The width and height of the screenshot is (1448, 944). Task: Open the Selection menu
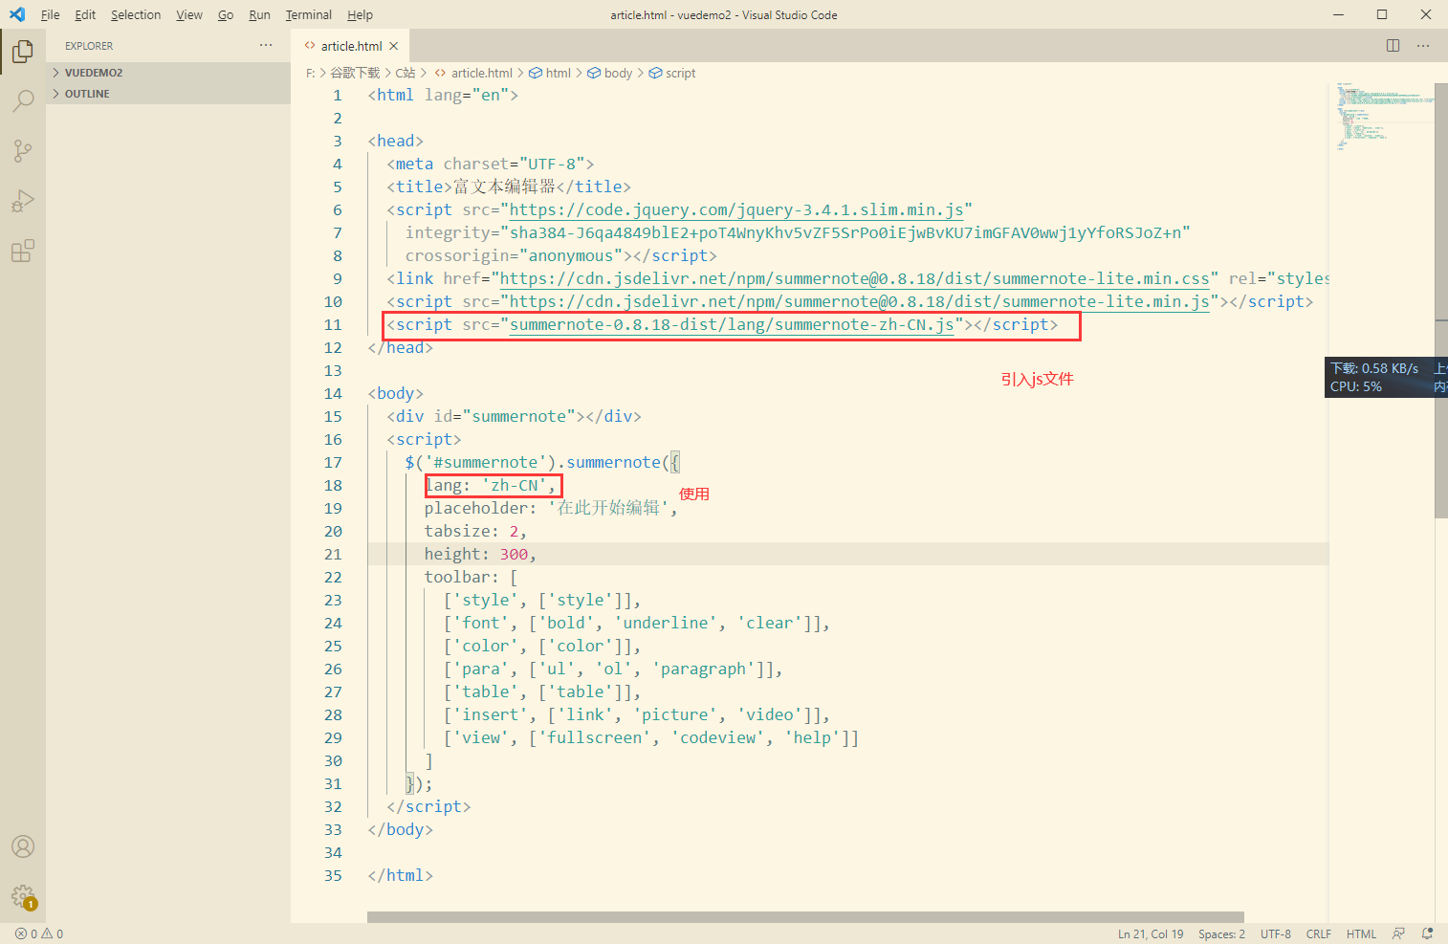(x=136, y=14)
